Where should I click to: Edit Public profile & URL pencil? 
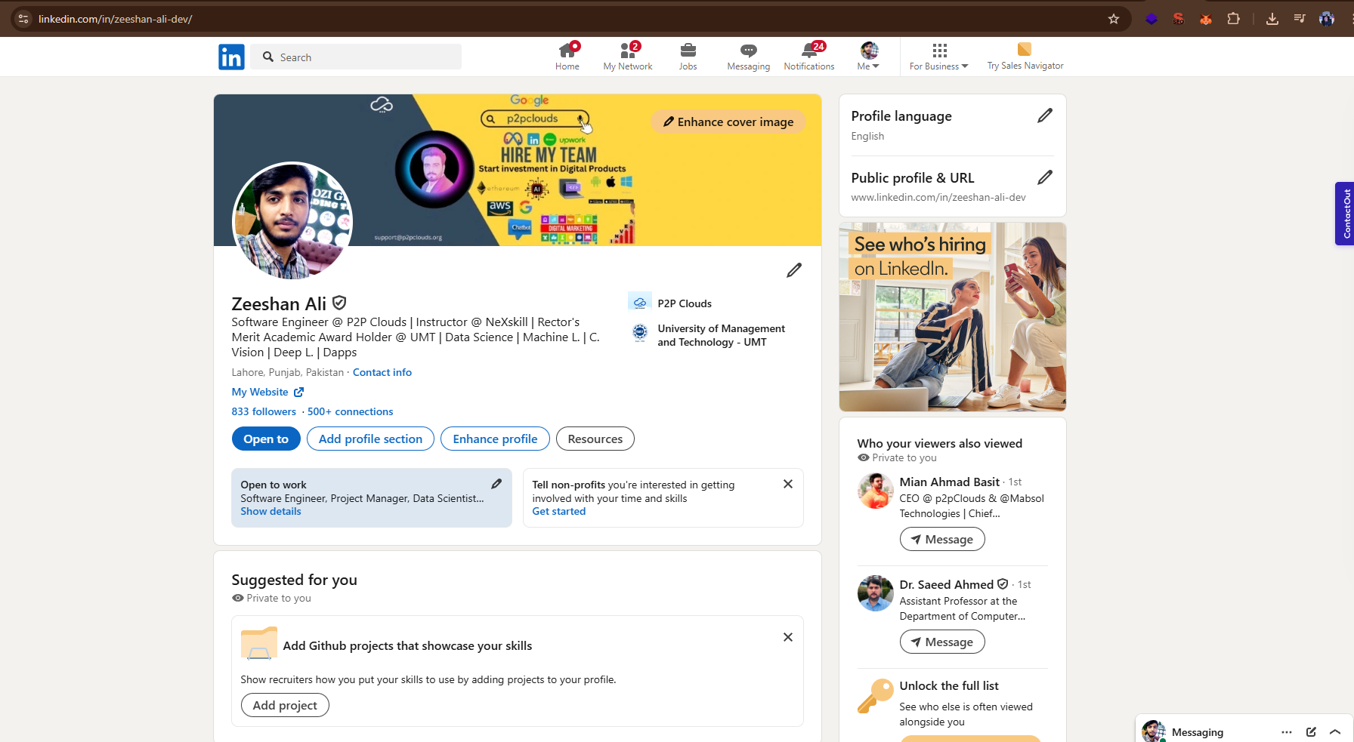(x=1045, y=177)
